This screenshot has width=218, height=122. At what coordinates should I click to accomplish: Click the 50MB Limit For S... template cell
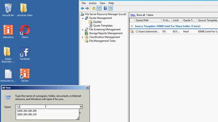(208, 32)
